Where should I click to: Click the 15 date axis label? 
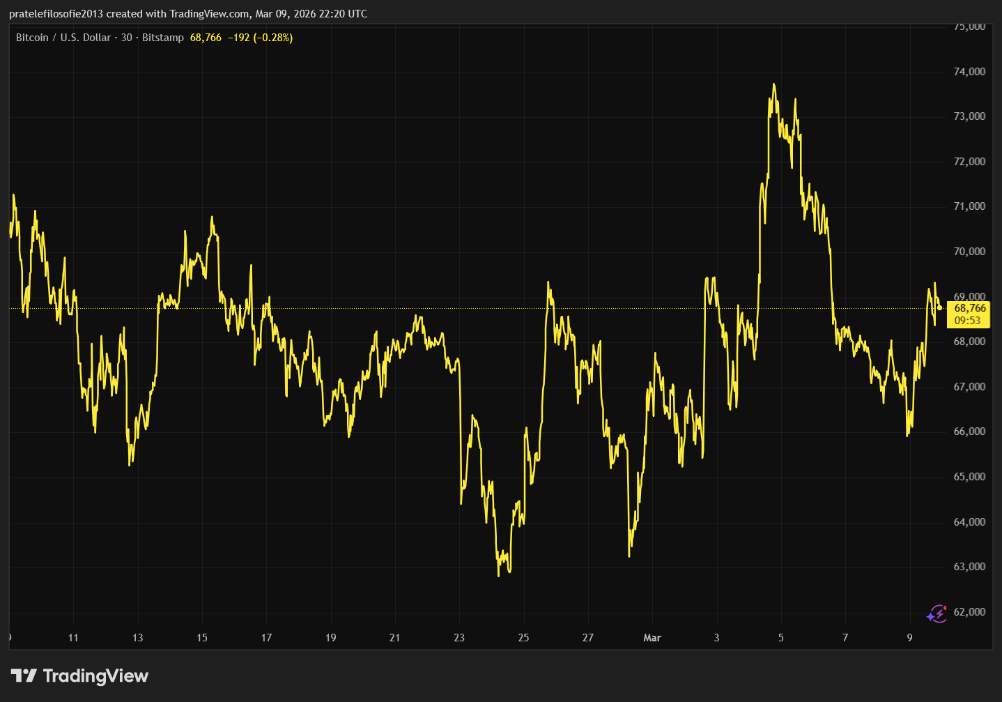[x=202, y=638]
